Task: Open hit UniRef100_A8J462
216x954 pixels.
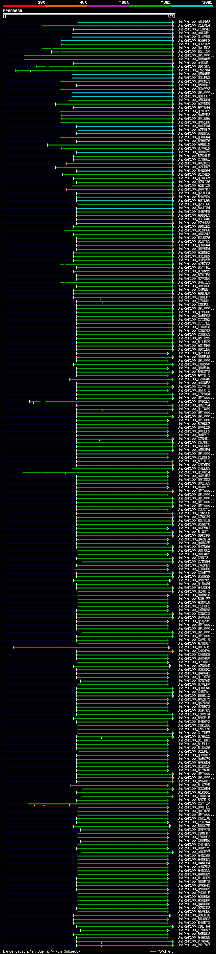Action: 194,22
